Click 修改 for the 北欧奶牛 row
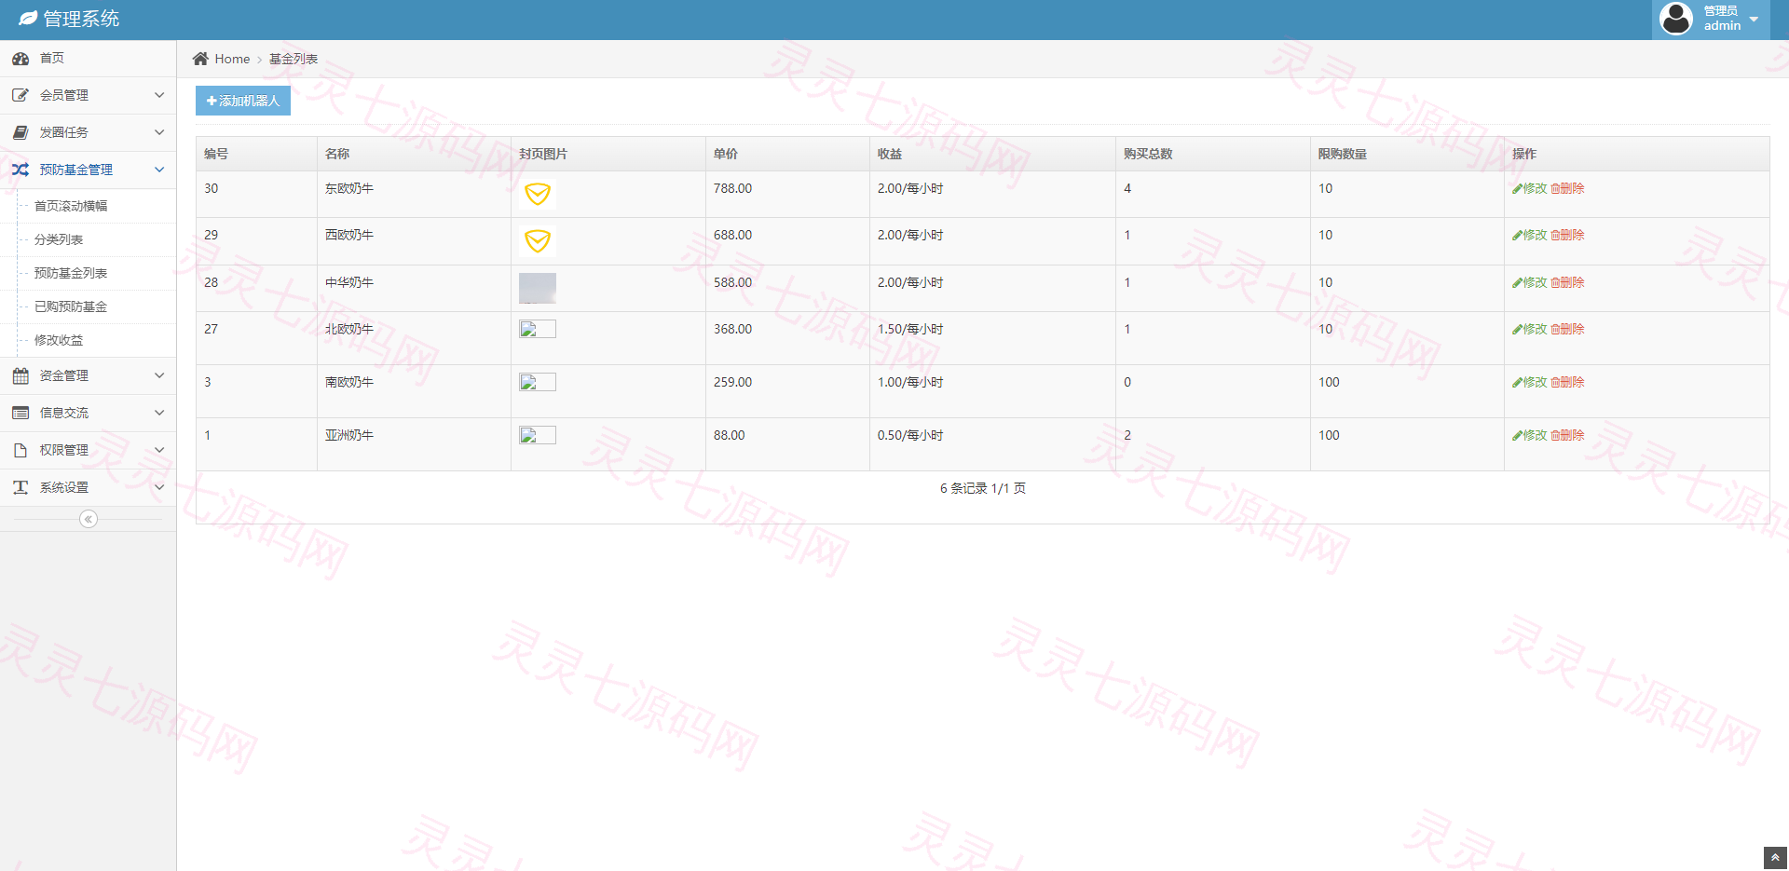Screen dimensions: 1789x871 point(1529,329)
